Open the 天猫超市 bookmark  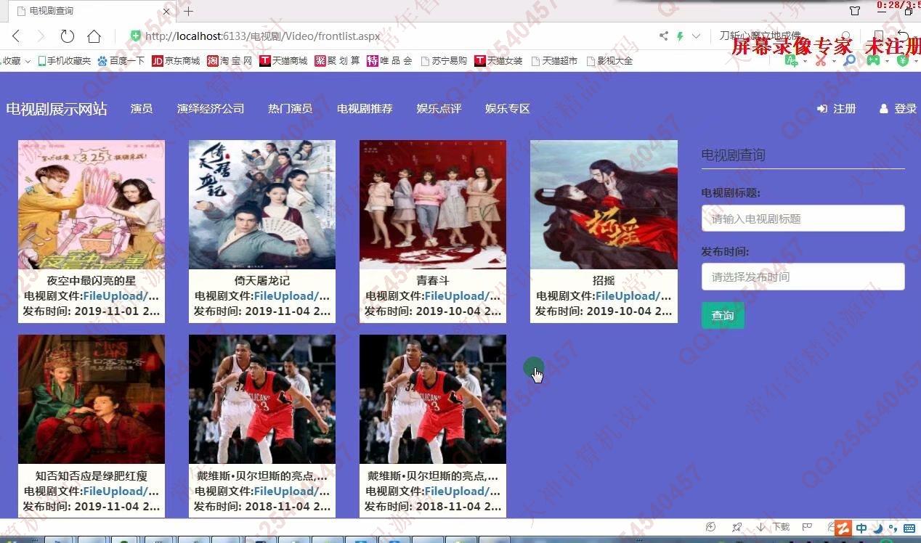554,61
